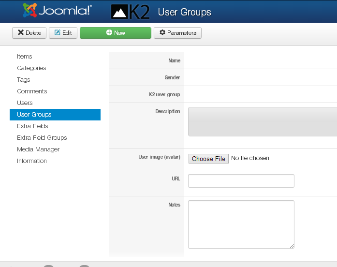This screenshot has height=267, width=337.
Task: Select the User Groups sidebar item
Action: 55,115
